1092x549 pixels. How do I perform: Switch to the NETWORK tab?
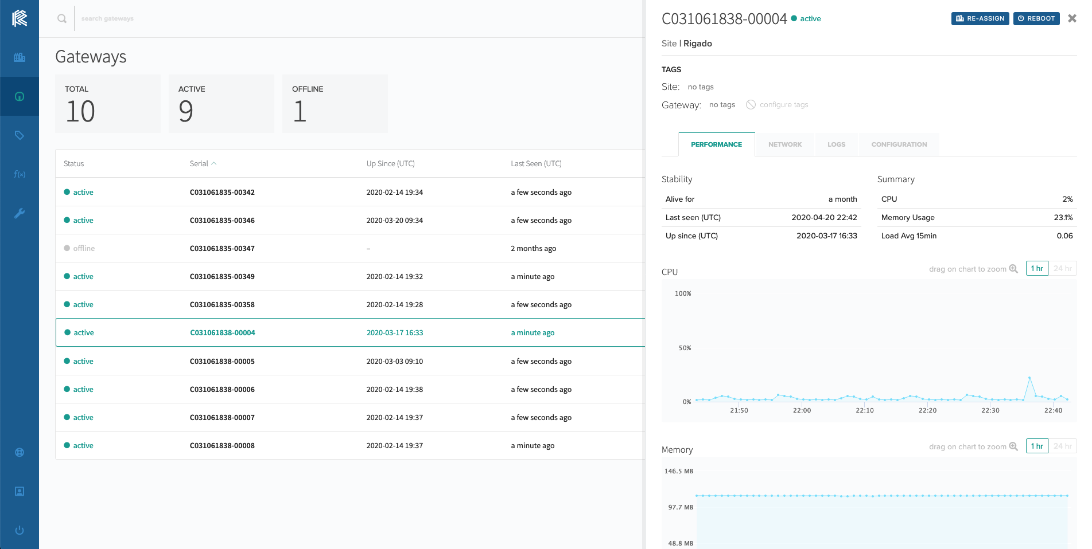point(785,144)
